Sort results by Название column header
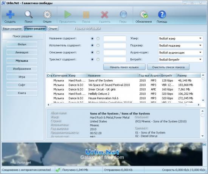The image size is (208, 174). pyautogui.click(x=112, y=75)
